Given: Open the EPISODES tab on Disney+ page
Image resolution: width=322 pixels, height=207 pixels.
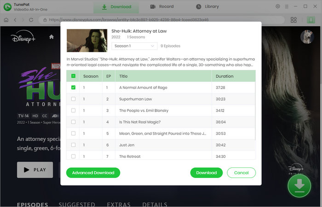Looking at the screenshot, I should tap(33, 205).
